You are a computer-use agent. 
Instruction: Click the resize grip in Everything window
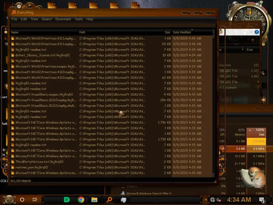pos(215,182)
